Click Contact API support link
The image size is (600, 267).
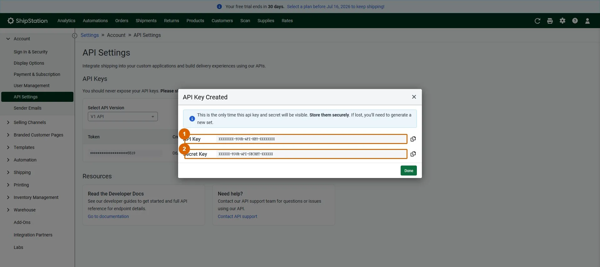237,216
